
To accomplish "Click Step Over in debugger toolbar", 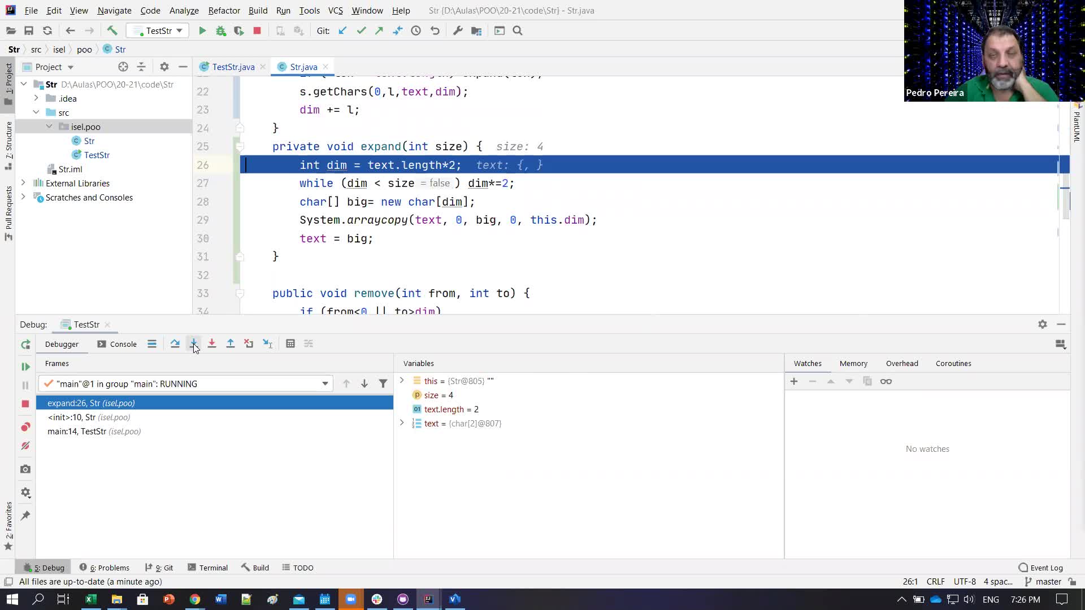I will 175,343.
